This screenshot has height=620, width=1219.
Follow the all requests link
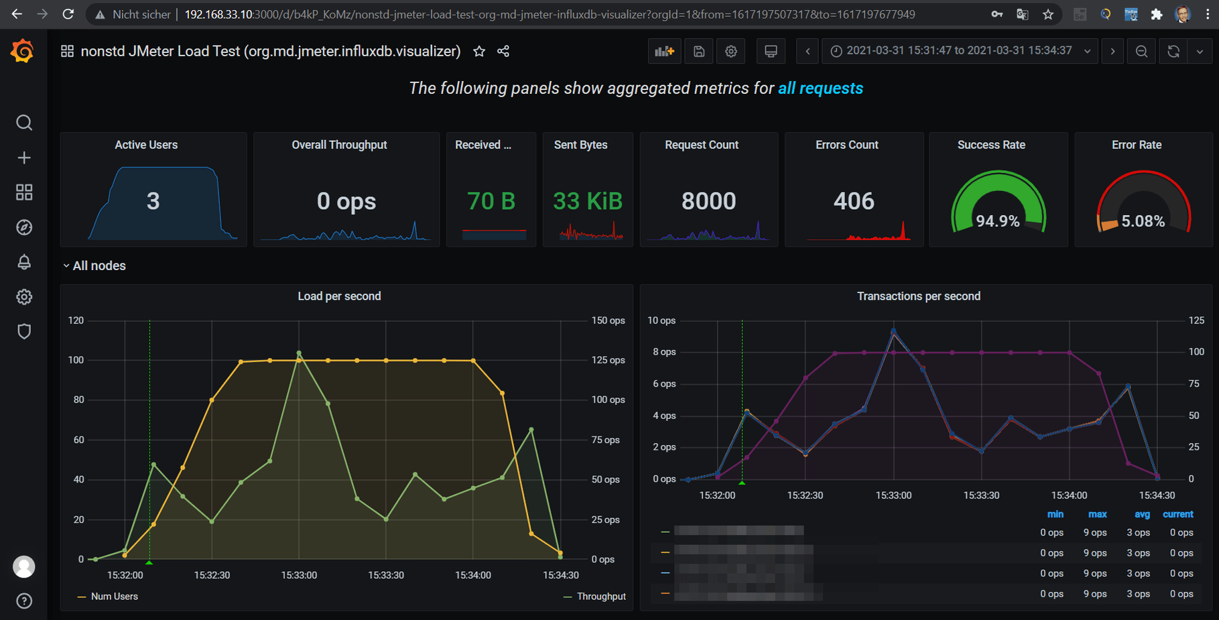[820, 88]
